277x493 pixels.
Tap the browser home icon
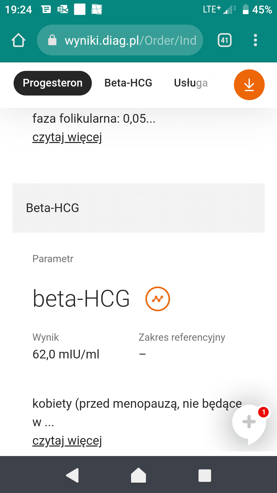(18, 40)
